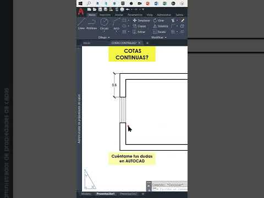Switch to the Presentación1 layout tab
This screenshot has width=264, height=198.
pos(106,194)
